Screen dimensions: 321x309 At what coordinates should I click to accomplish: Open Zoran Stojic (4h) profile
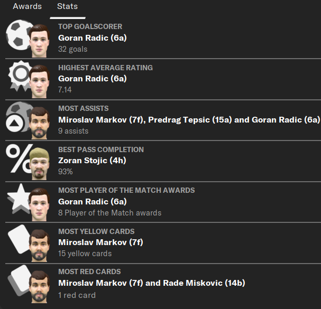(92, 161)
